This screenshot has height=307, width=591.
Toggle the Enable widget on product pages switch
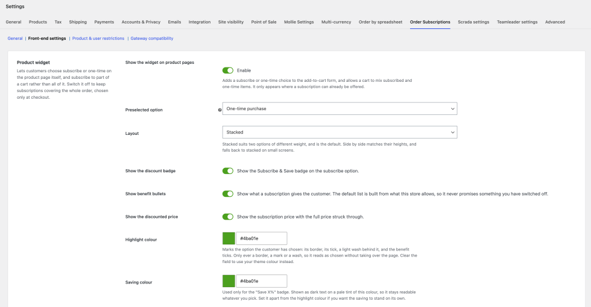pyautogui.click(x=228, y=70)
